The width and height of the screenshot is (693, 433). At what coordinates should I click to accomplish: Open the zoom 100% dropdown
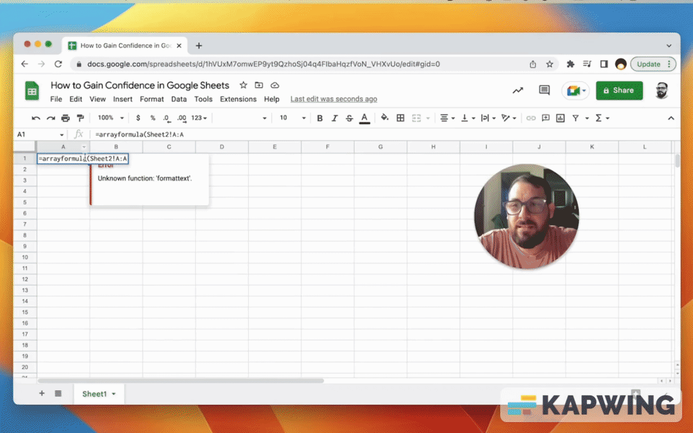point(110,118)
